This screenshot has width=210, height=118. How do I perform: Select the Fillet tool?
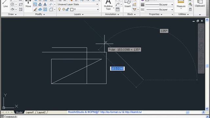51,10
